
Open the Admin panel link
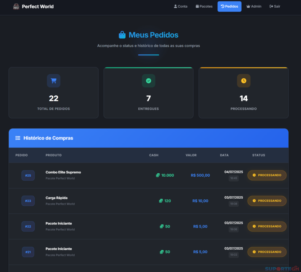pyautogui.click(x=254, y=7)
